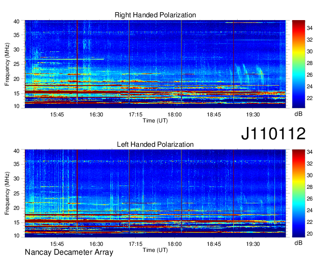
Task: Click the 28 dB label on right-handed color bar
Action: coord(310,63)
